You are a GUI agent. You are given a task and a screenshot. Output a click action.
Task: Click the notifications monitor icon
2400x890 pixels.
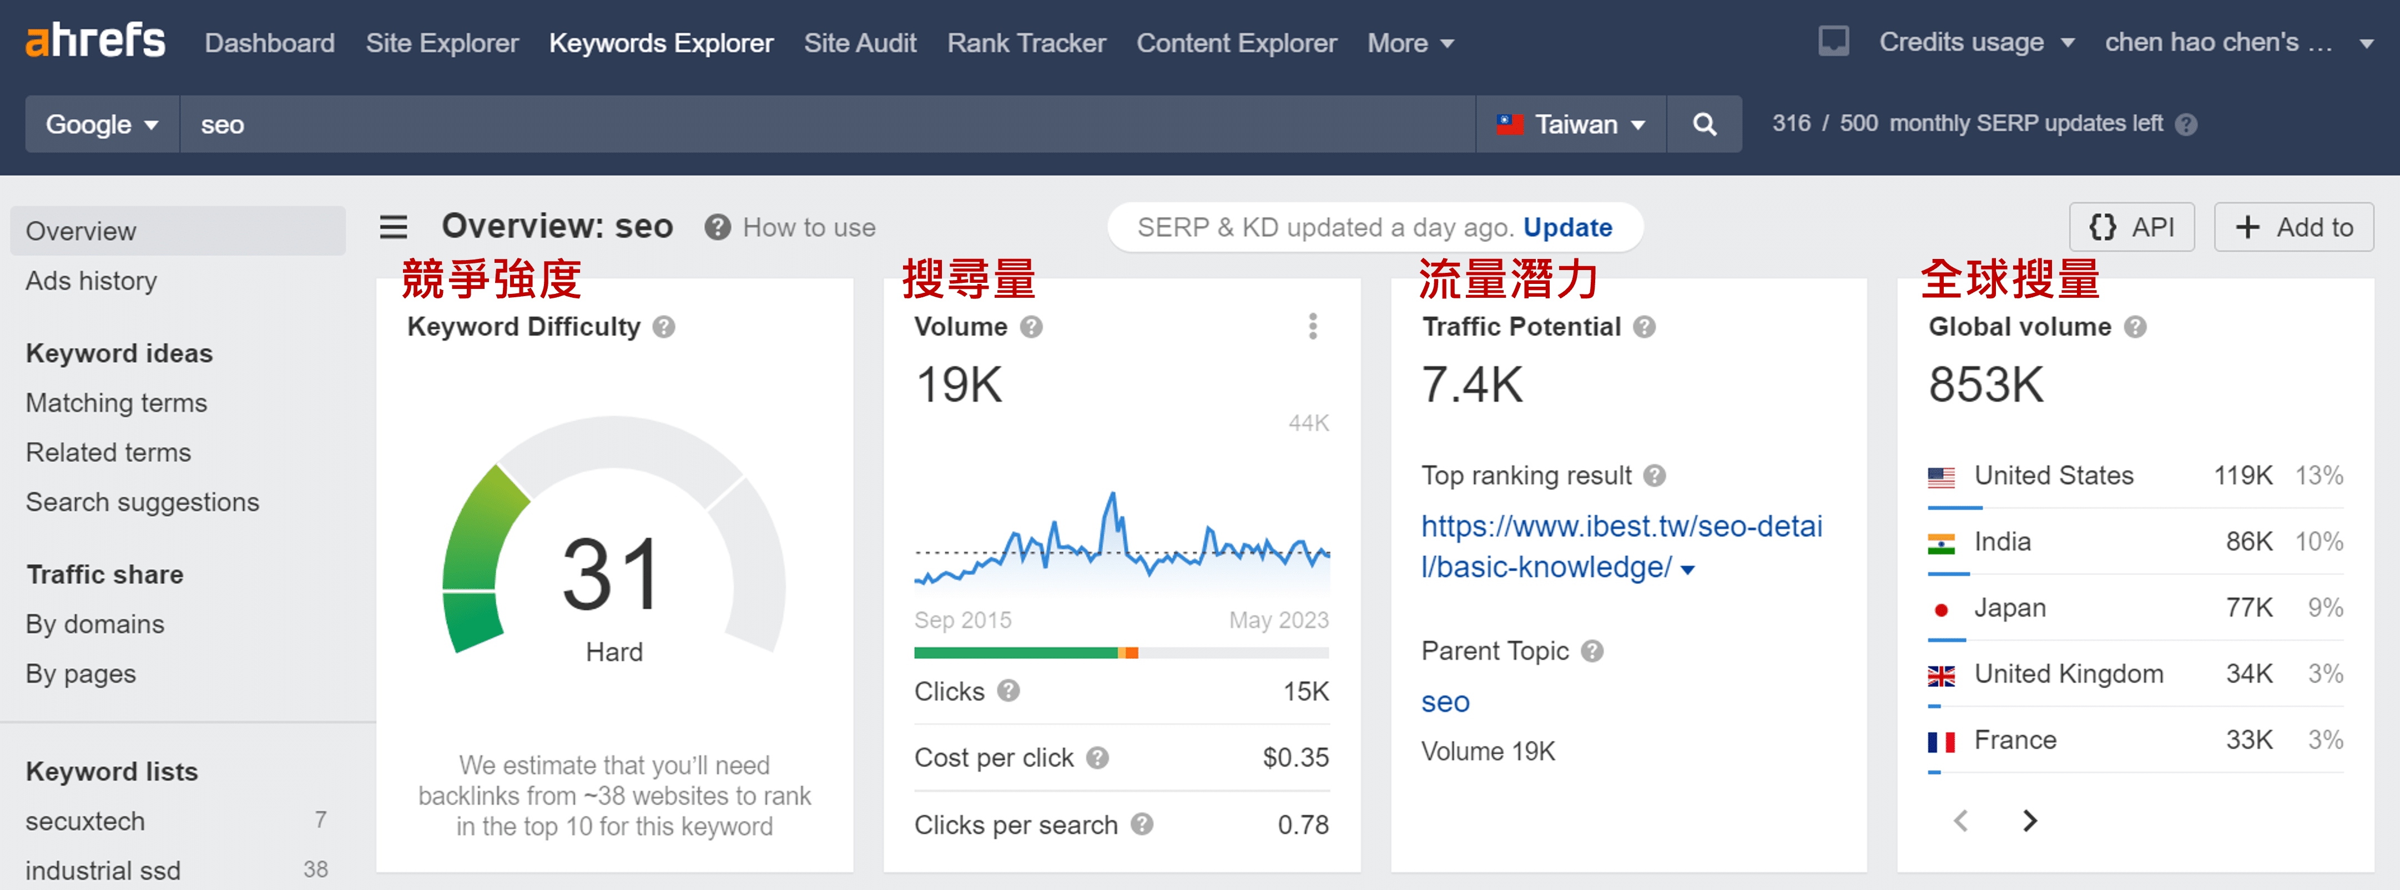(x=1833, y=42)
